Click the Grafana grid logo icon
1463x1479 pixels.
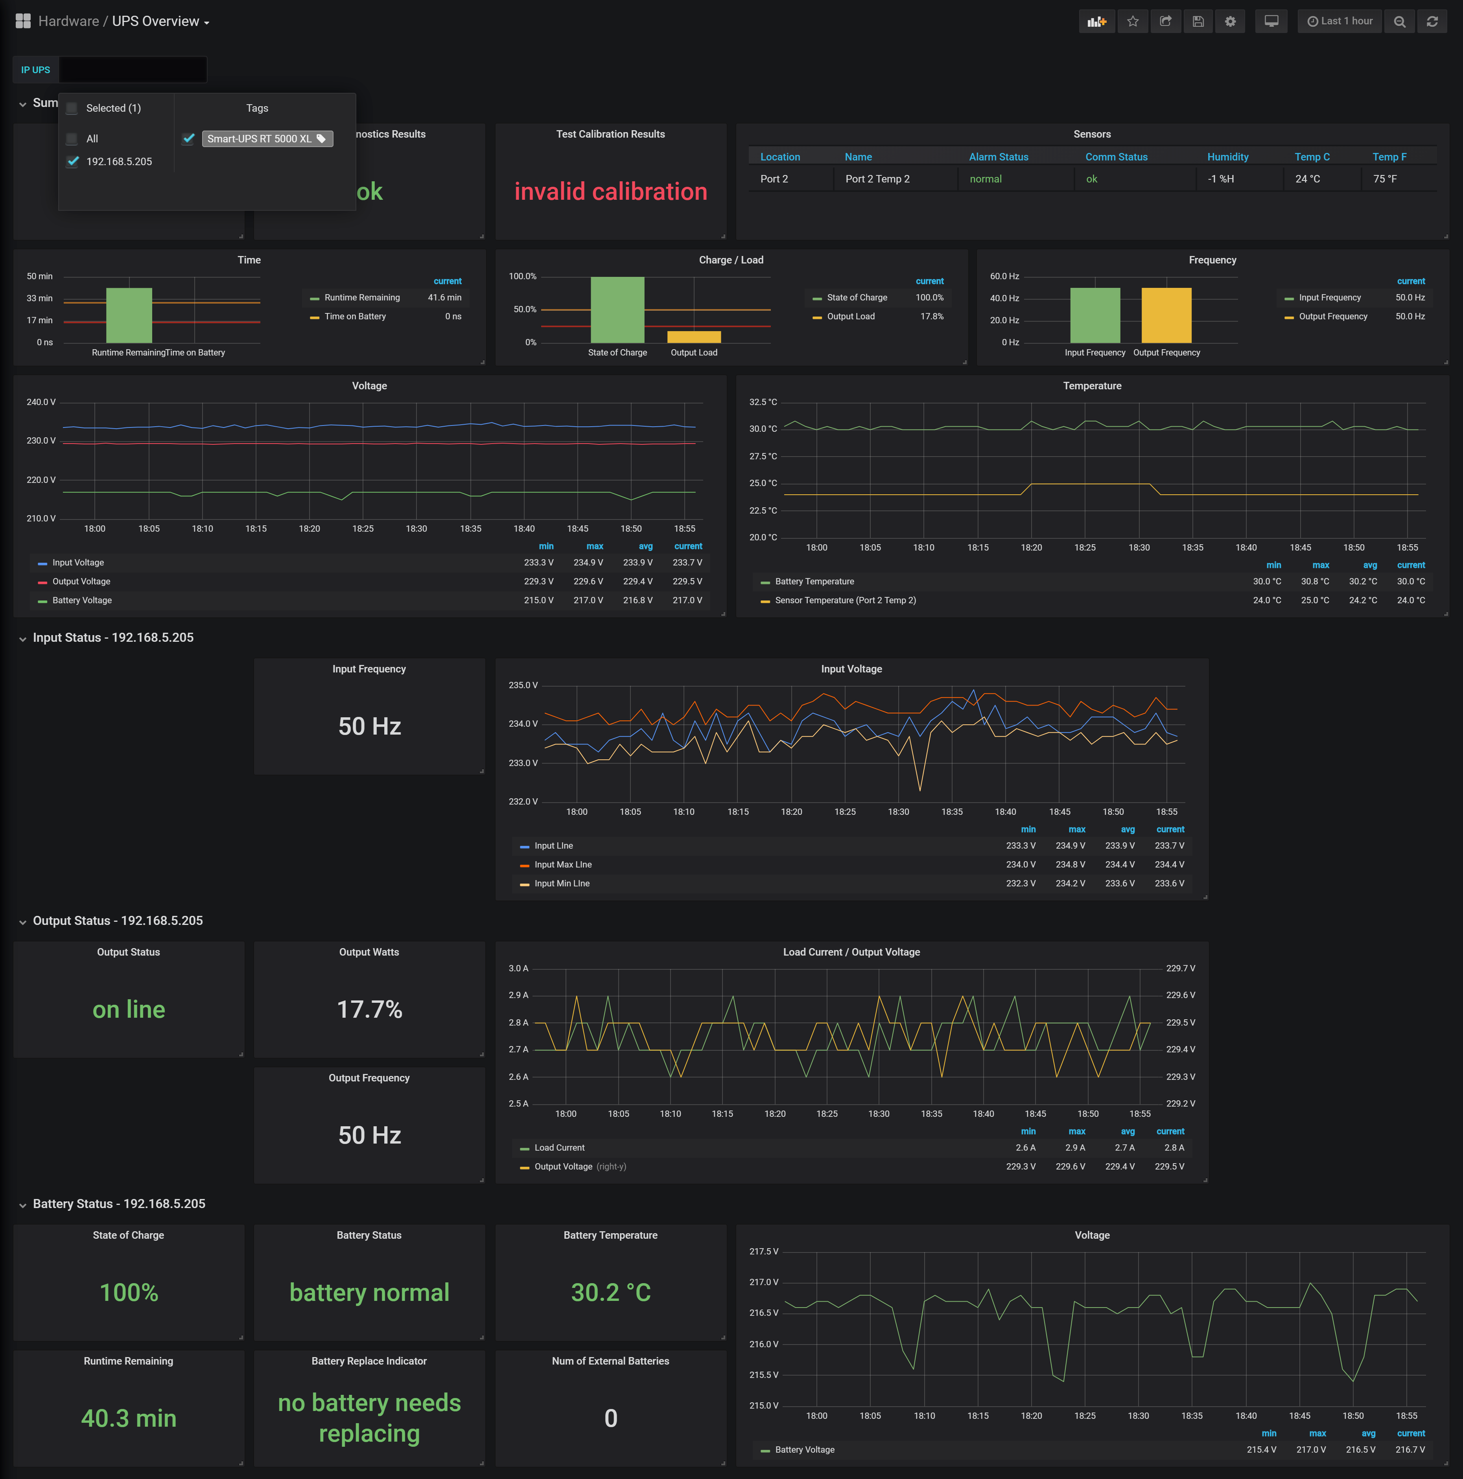[x=23, y=22]
